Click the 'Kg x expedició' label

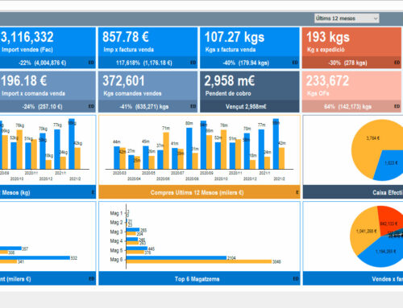click(x=326, y=50)
